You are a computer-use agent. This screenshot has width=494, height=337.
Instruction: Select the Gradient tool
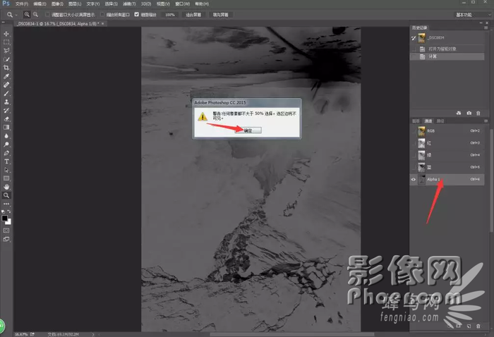(x=6, y=127)
